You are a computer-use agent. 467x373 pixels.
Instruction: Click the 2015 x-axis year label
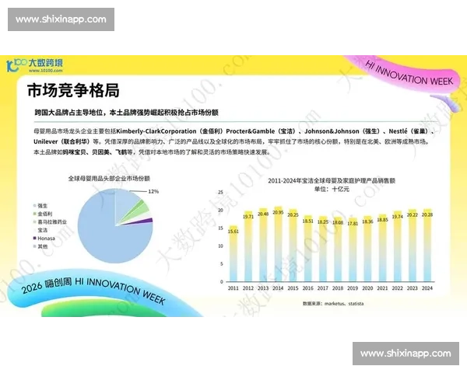293,288
